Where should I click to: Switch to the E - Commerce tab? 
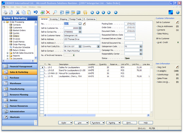click(x=89, y=19)
